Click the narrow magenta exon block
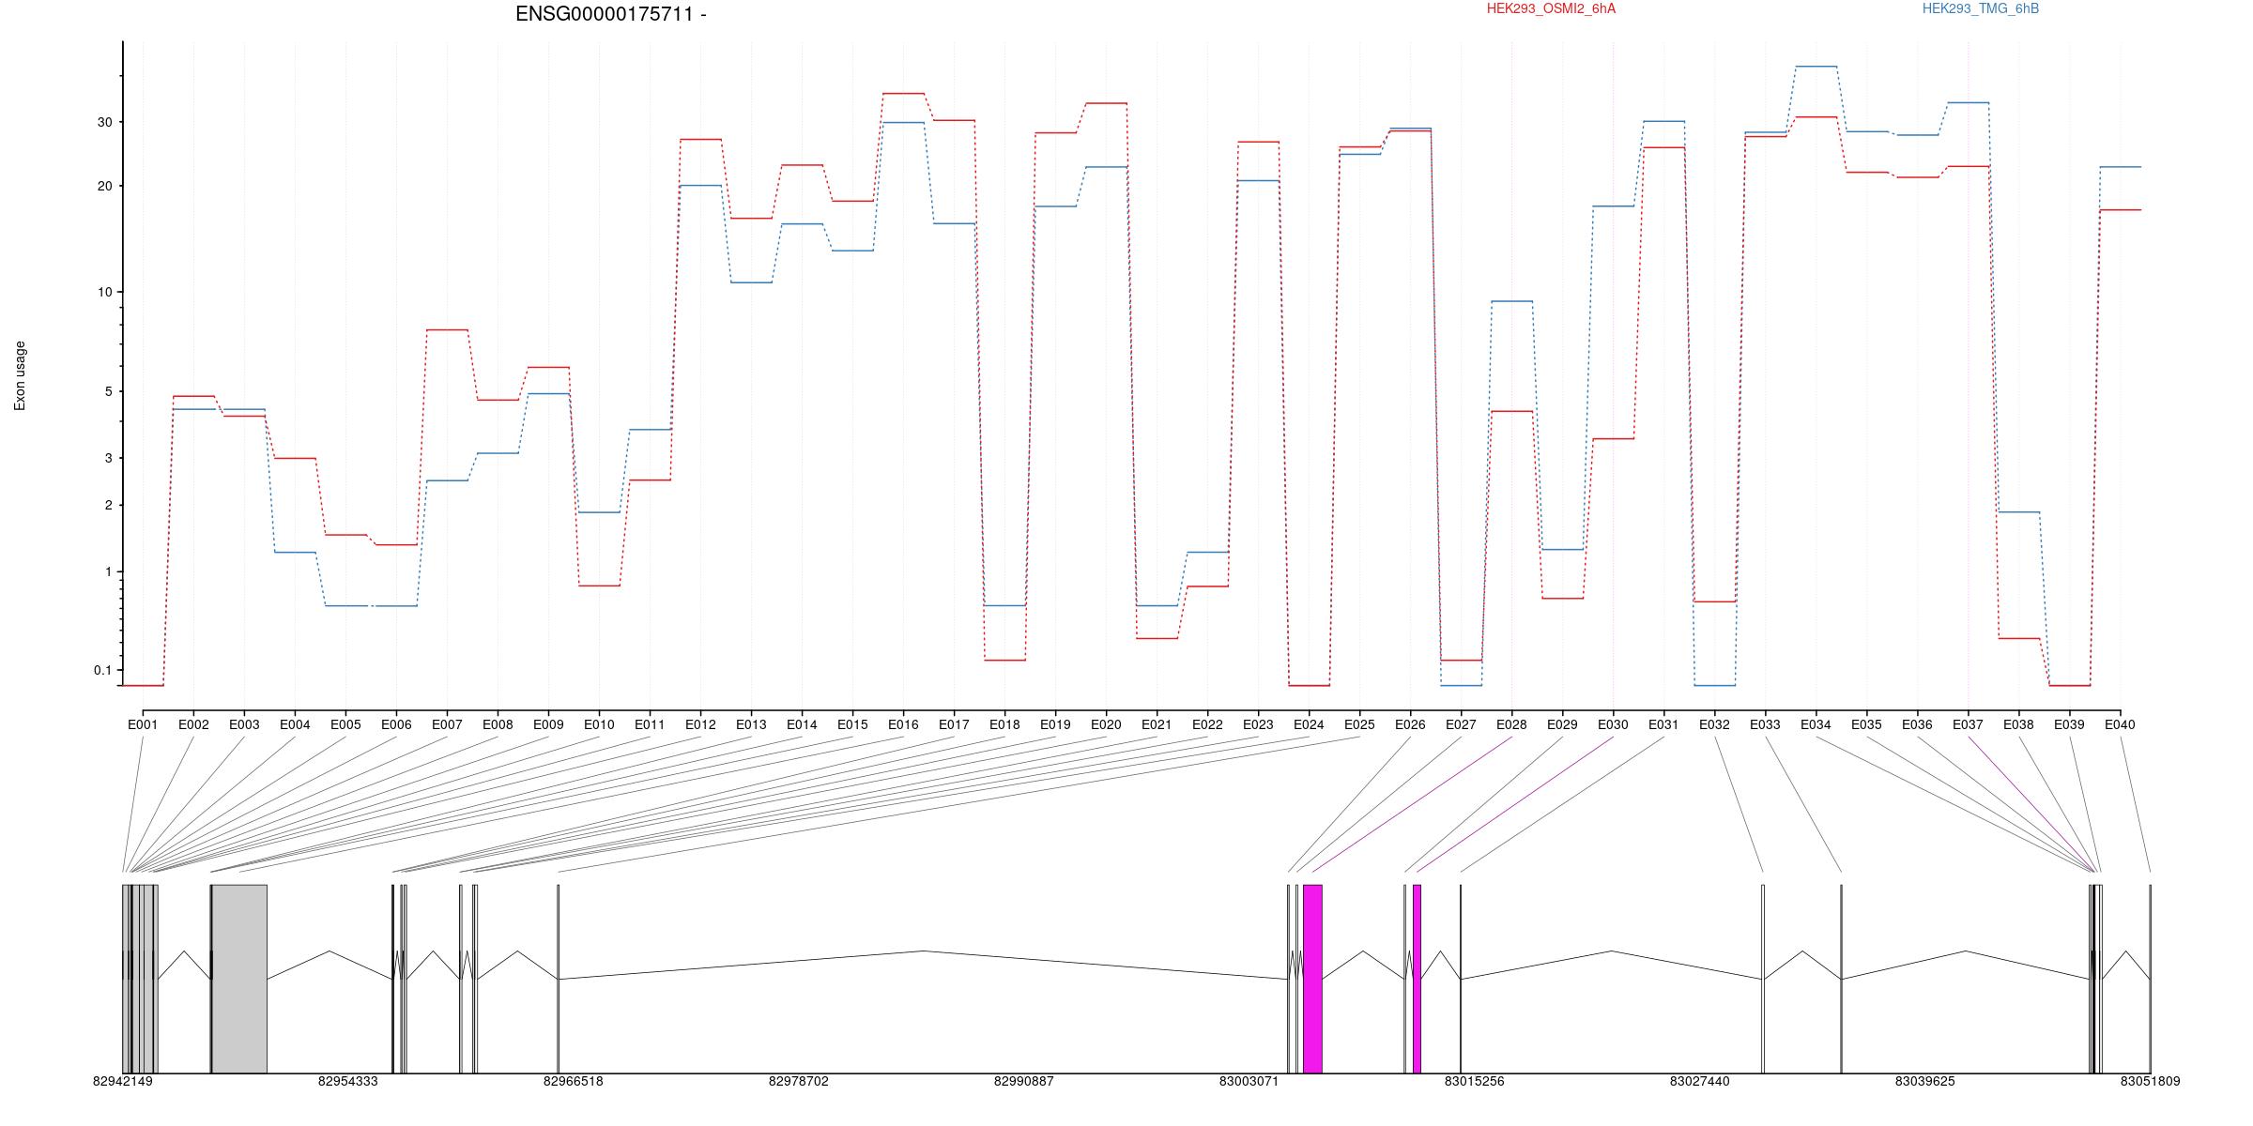 [x=1417, y=979]
